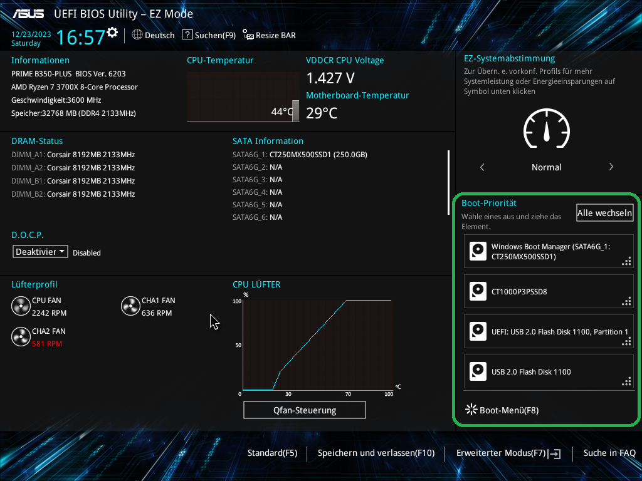Screen dimensions: 642x481
Task: Open the D.O.C.P. Deaktiviert dropdown
Action: click(x=40, y=252)
